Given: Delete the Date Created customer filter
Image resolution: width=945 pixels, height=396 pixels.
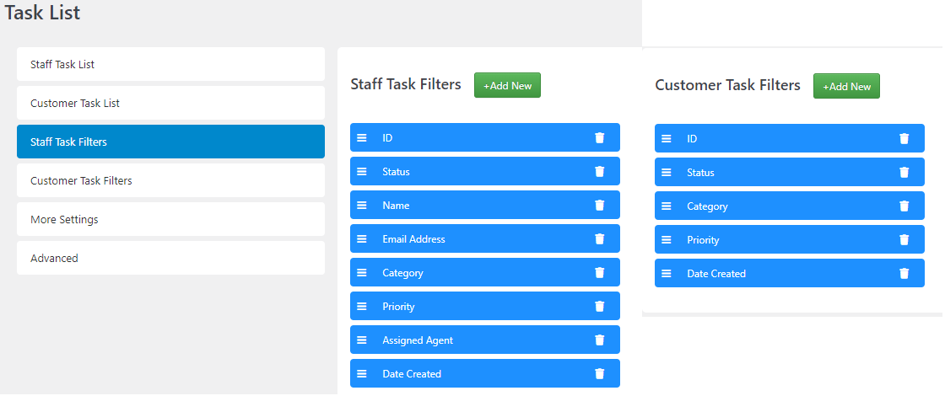Looking at the screenshot, I should pos(904,273).
